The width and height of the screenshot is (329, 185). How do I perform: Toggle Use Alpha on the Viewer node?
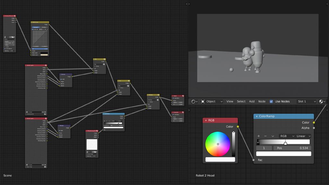[173, 98]
